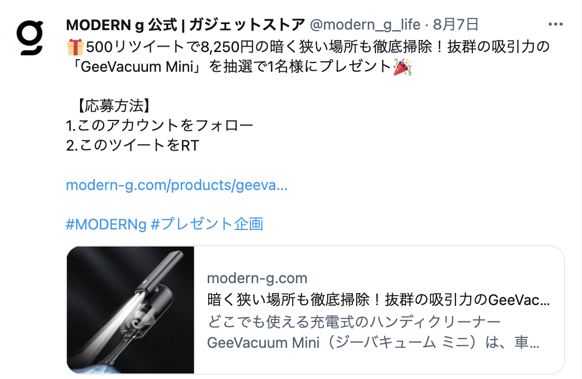
Task: Click the 【応募方法】 heading text
Action: (113, 106)
